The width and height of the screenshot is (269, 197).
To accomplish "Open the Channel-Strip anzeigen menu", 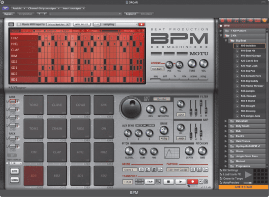I will tap(44, 8).
